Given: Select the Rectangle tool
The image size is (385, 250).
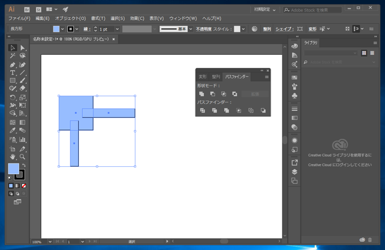Looking at the screenshot, I should tap(12, 80).
